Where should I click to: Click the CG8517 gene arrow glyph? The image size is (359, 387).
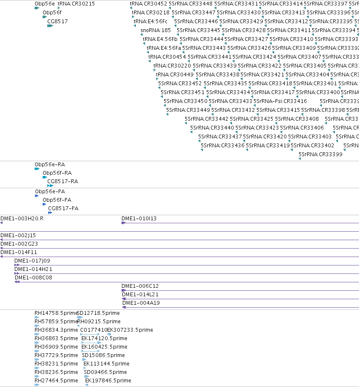click(50, 26)
